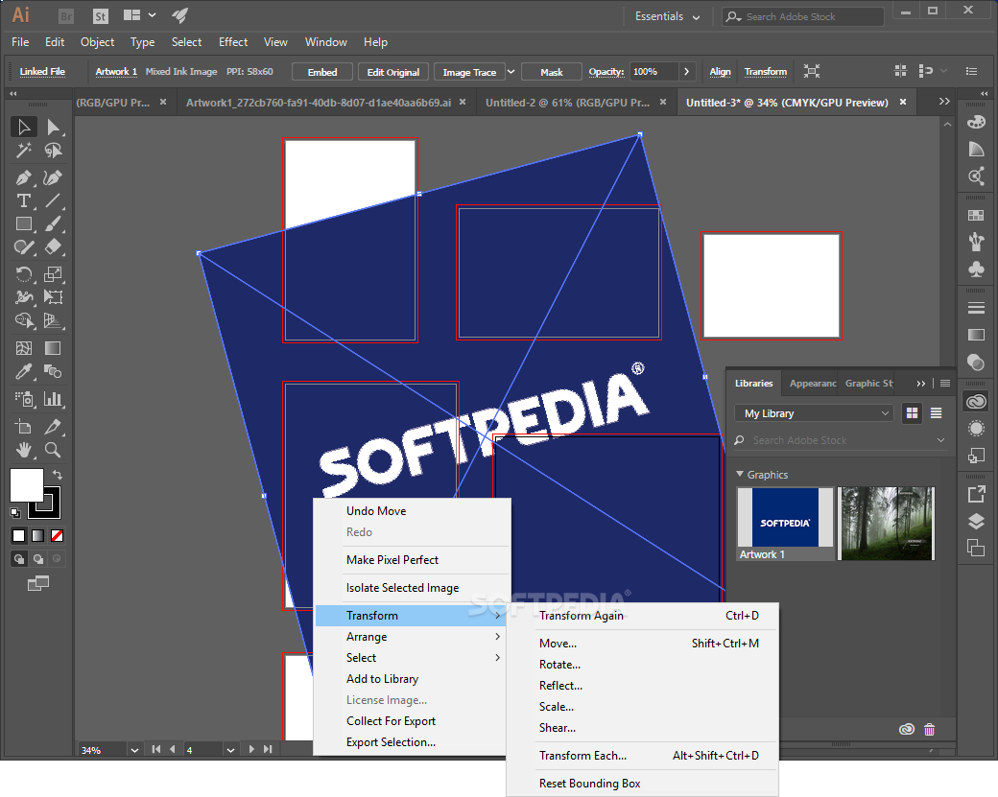998x797 pixels.
Task: Delete library item with trash icon
Action: [x=929, y=729]
